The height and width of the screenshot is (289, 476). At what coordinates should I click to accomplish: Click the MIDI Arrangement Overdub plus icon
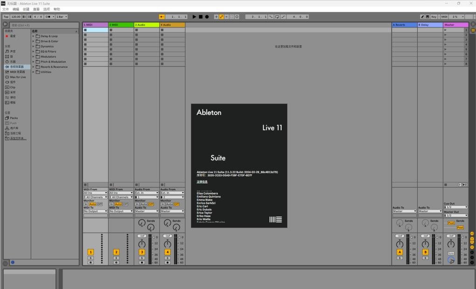point(216,17)
